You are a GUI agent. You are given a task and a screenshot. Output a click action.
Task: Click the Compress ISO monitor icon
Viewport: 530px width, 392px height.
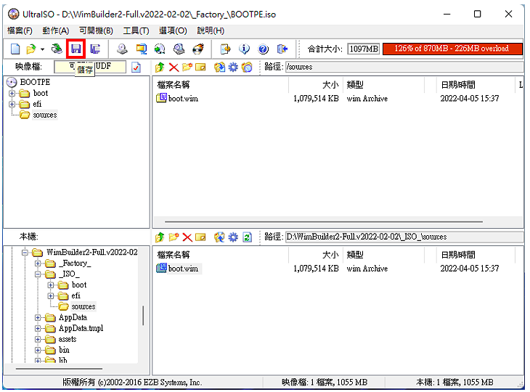pos(142,49)
